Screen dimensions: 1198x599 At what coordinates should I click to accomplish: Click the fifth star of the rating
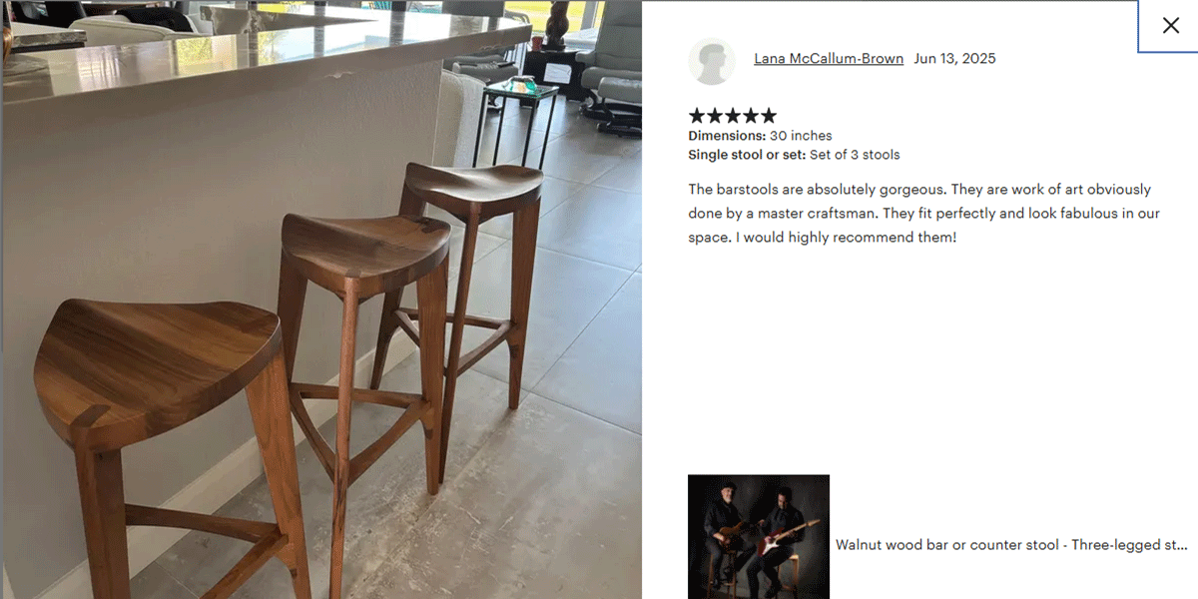coord(769,116)
